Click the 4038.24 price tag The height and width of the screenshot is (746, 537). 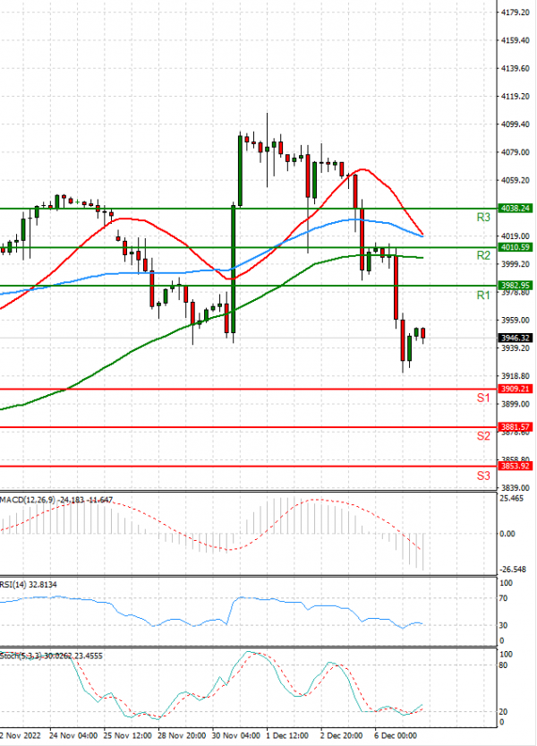pyautogui.click(x=516, y=209)
